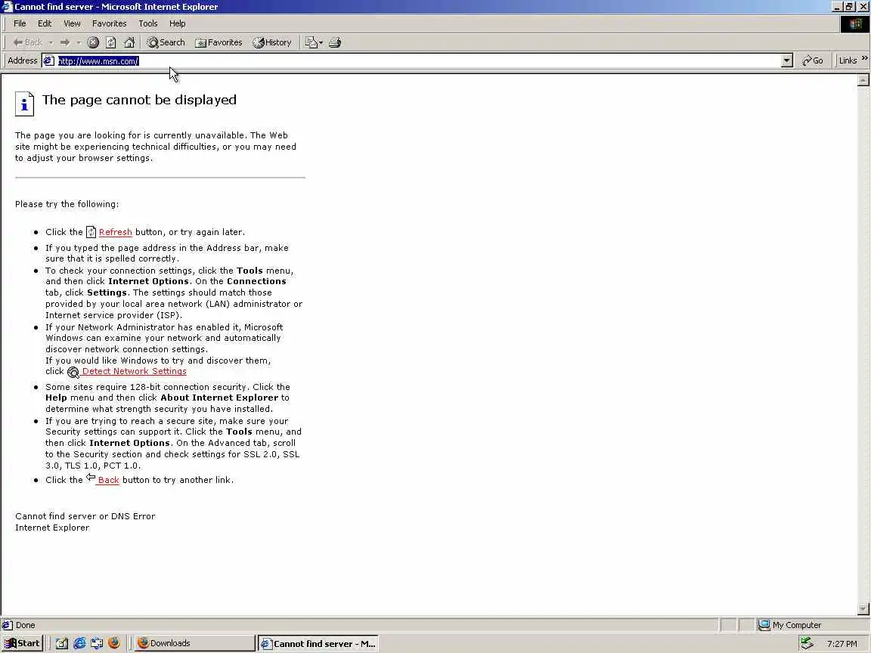Click the Links toolbar label
871x653 pixels.
click(848, 60)
